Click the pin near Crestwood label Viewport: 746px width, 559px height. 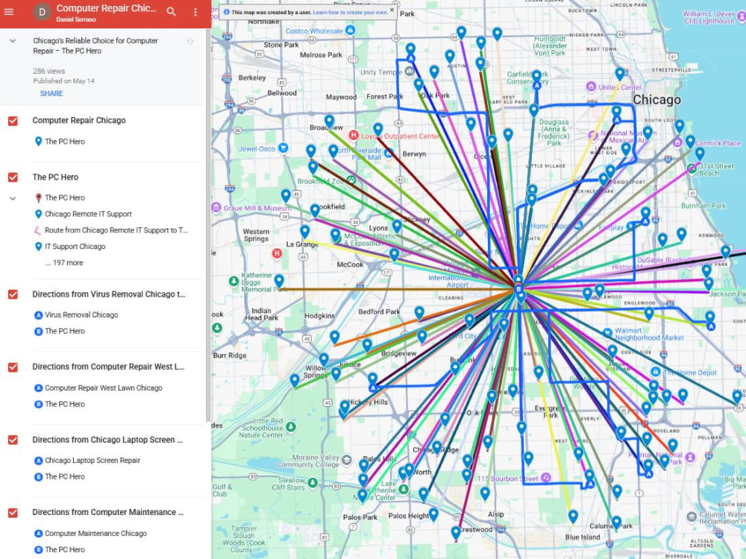click(456, 532)
